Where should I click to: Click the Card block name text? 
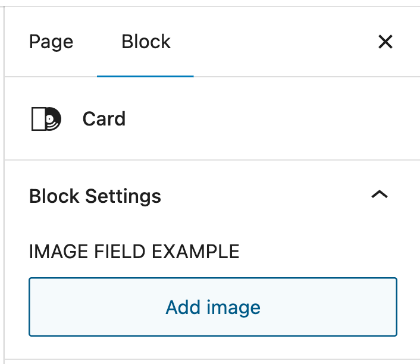[104, 119]
